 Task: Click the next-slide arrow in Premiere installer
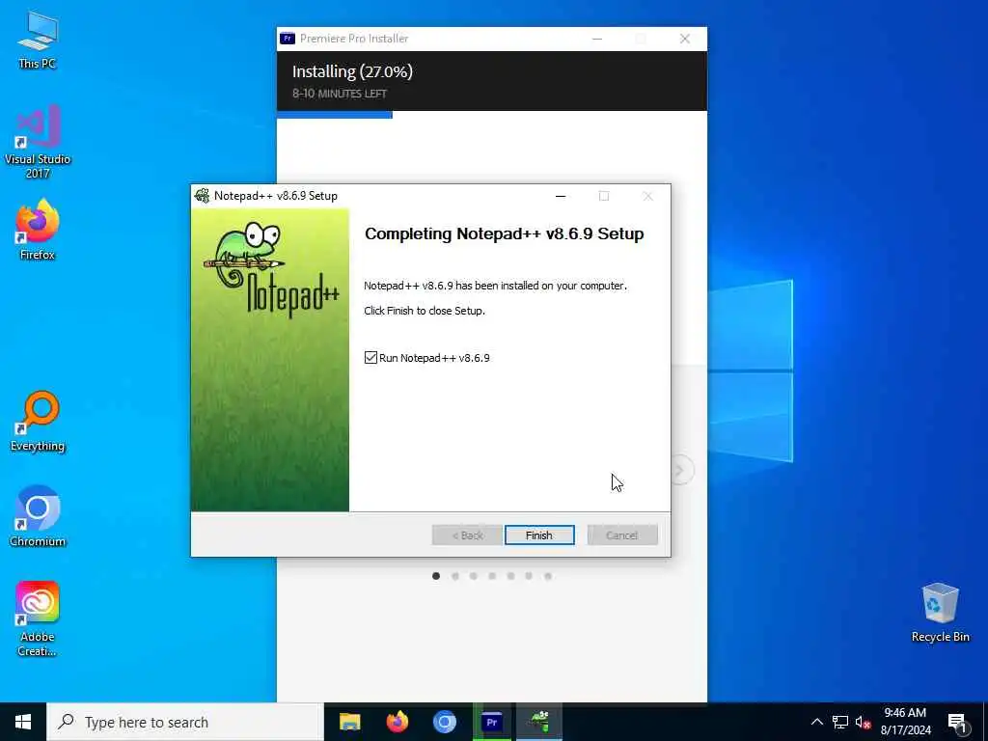coord(682,470)
